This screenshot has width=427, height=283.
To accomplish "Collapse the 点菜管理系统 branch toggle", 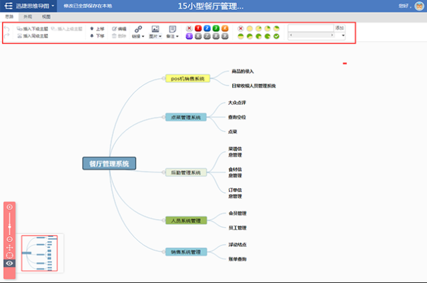I will (x=163, y=117).
